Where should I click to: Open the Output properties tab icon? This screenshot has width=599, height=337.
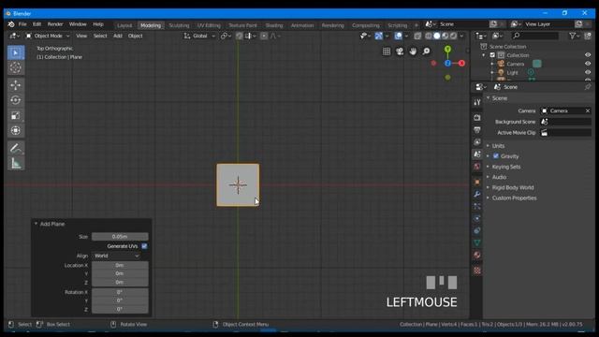(x=477, y=130)
